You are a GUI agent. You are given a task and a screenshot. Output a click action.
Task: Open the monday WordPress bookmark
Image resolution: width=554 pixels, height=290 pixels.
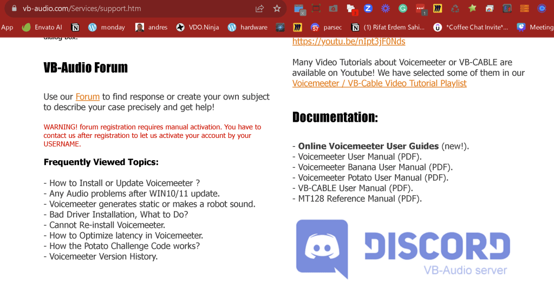pyautogui.click(x=106, y=27)
